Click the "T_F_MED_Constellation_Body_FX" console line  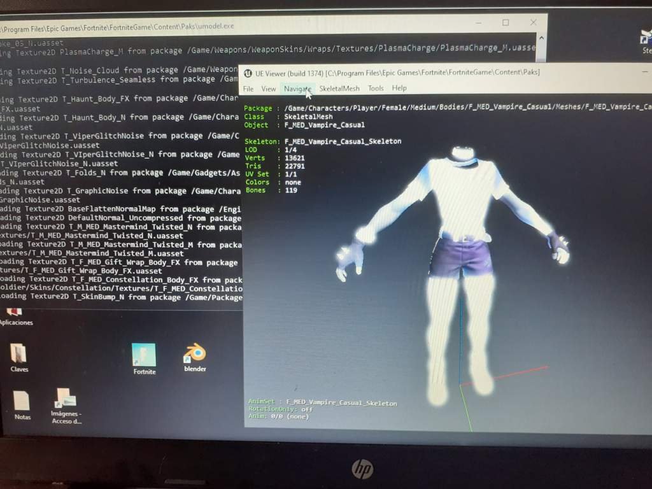pyautogui.click(x=121, y=280)
